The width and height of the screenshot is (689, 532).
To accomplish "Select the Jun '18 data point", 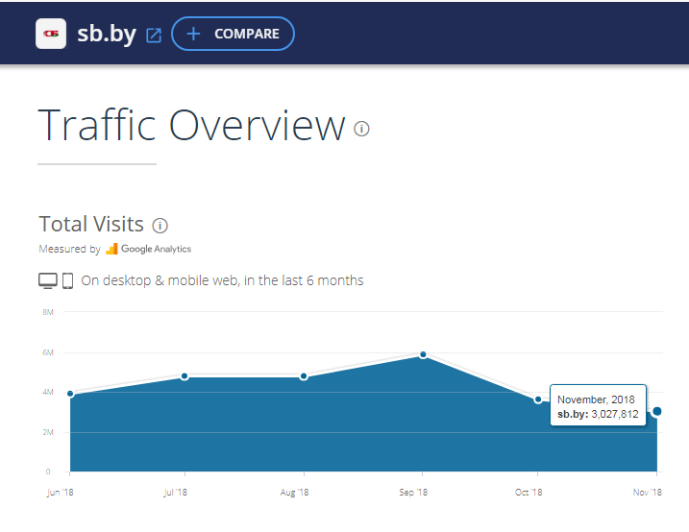I will pyautogui.click(x=70, y=394).
